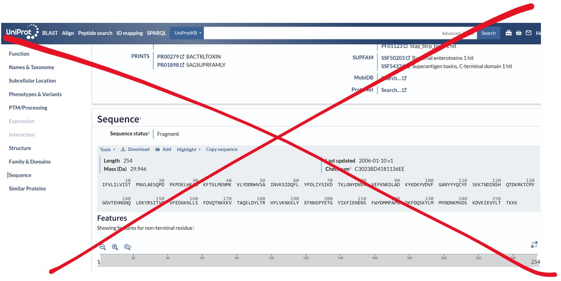561x281 pixels.
Task: Jump to the Function section
Action: pyautogui.click(x=19, y=54)
